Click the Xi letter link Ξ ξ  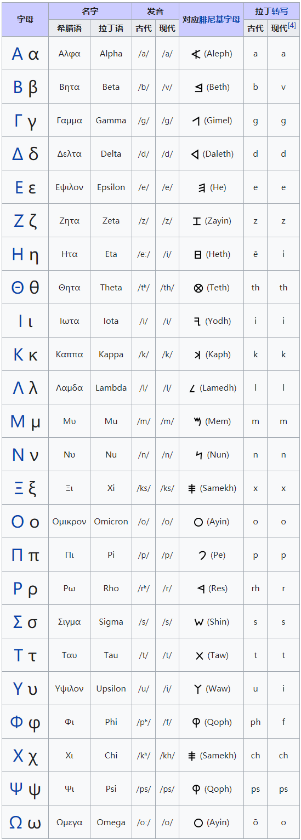tap(25, 488)
